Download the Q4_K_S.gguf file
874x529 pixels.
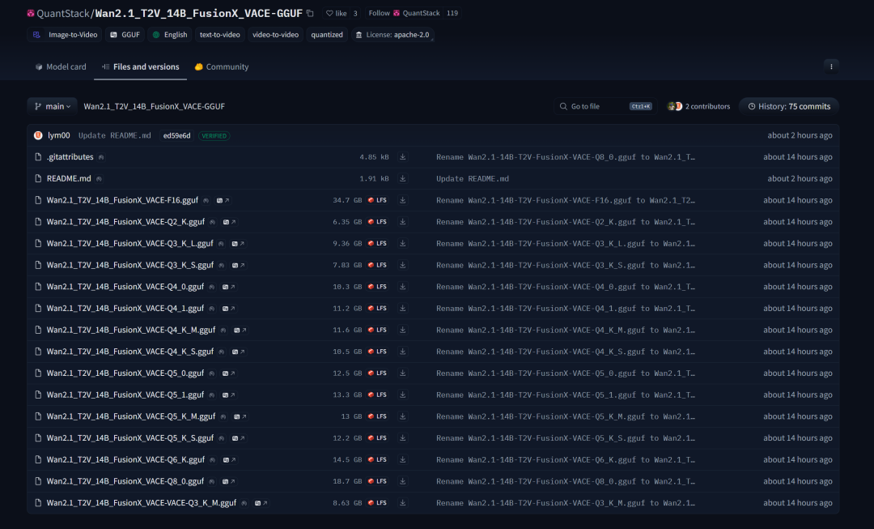click(402, 352)
